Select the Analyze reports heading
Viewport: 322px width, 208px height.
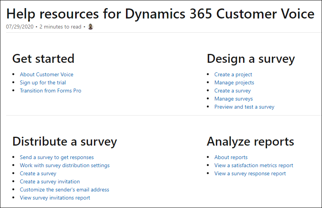click(250, 142)
